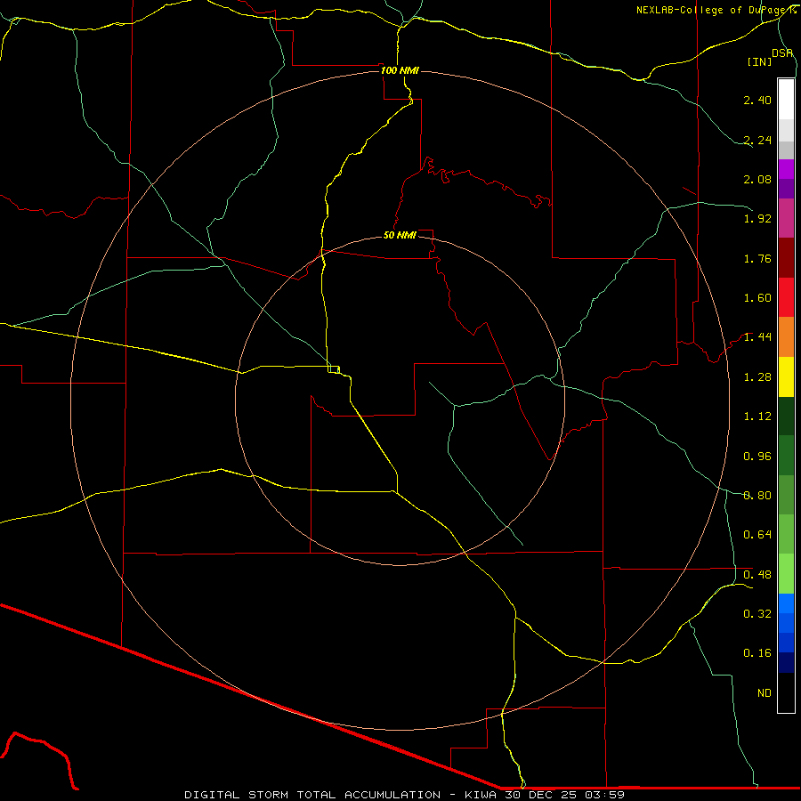Click the 1.92 legend value
The width and height of the screenshot is (801, 801).
click(x=757, y=219)
